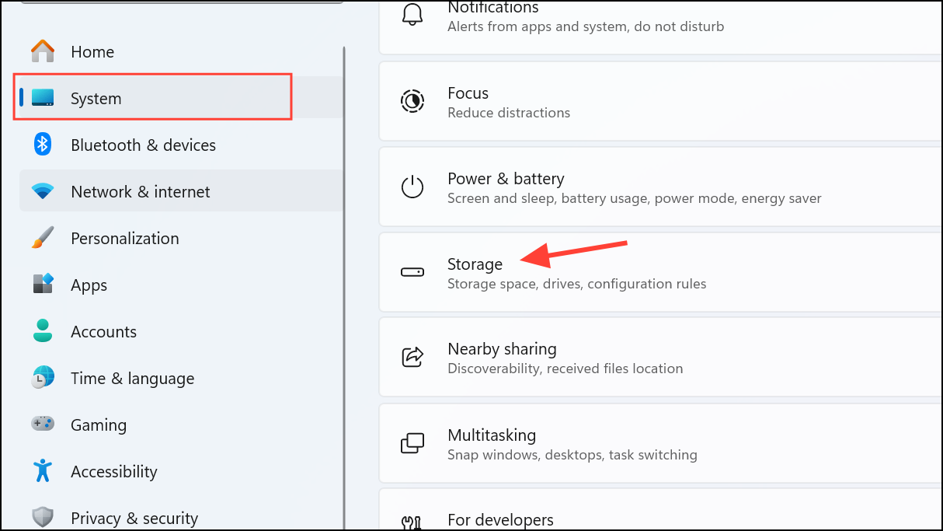Viewport: 943px width, 531px height.
Task: Select the Accounts person icon
Action: click(x=43, y=331)
